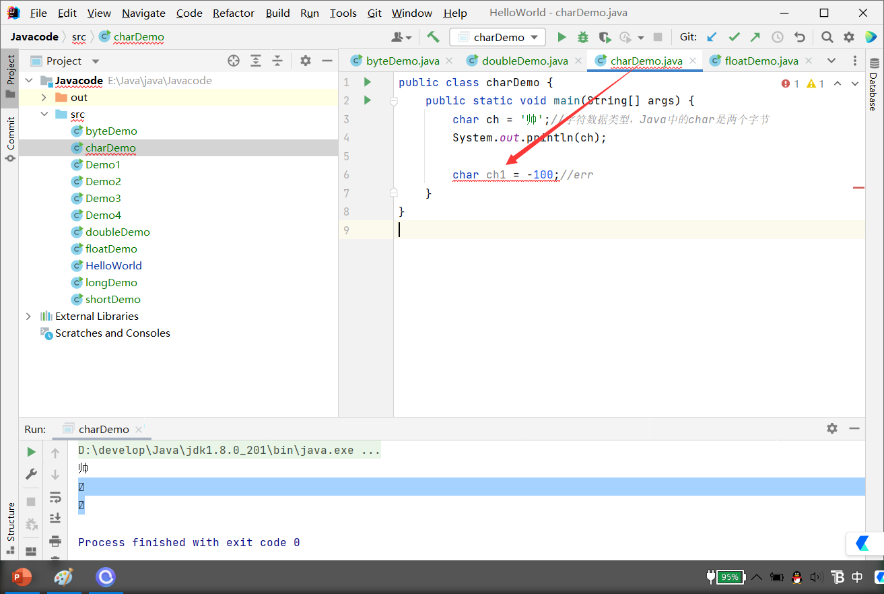The image size is (884, 594).
Task: Collapse the Javacode root folder
Action: [x=28, y=80]
